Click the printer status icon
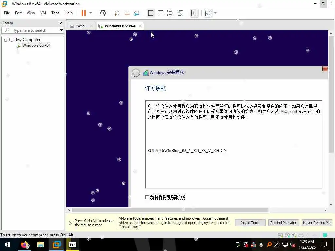The image size is (335, 251). (x=301, y=235)
